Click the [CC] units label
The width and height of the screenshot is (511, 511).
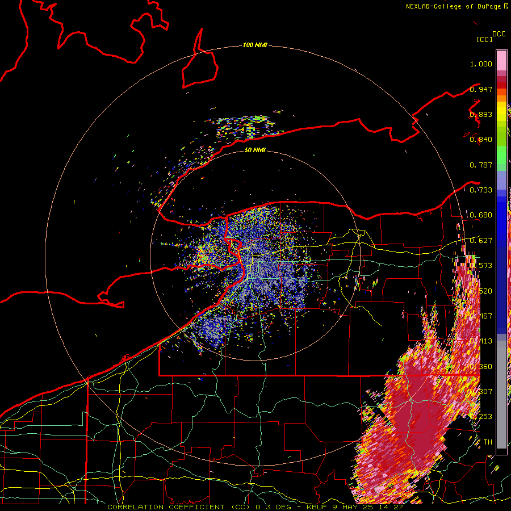click(x=484, y=39)
